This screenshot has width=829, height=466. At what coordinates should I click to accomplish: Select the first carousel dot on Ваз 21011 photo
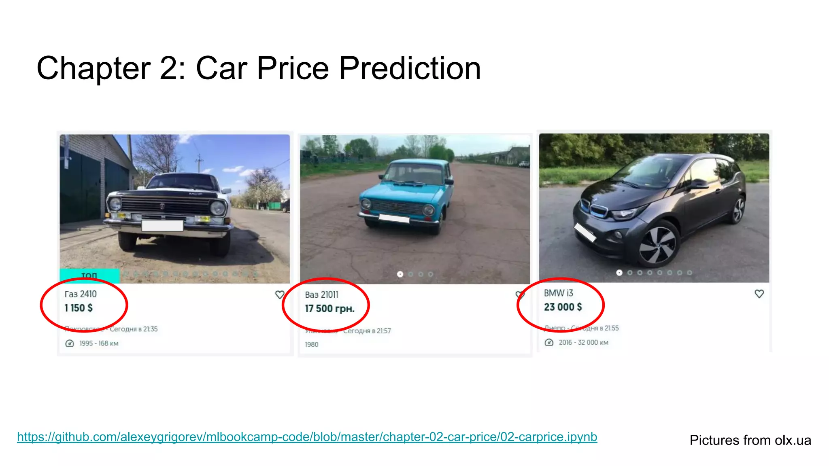[400, 274]
